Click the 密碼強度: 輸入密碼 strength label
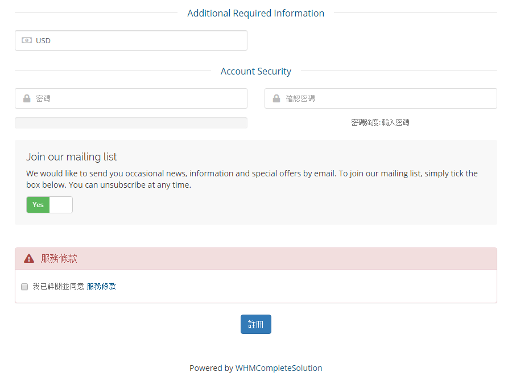512x384 pixels. (x=380, y=122)
